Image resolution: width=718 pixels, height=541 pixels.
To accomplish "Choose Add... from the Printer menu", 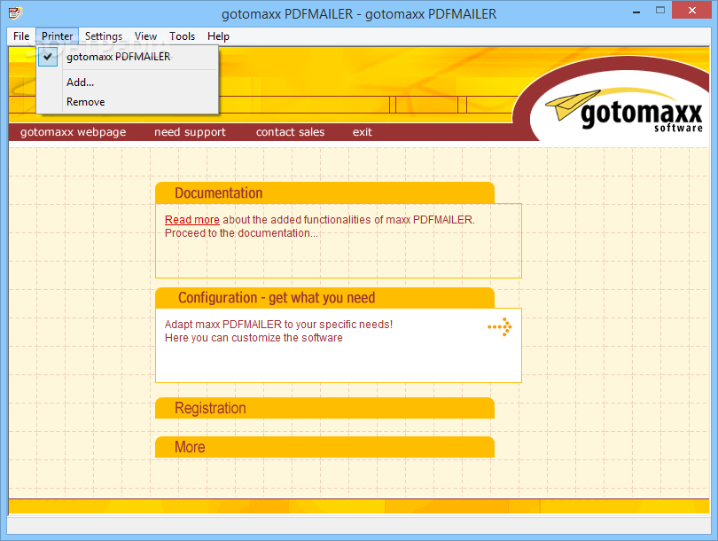I will point(127,82).
